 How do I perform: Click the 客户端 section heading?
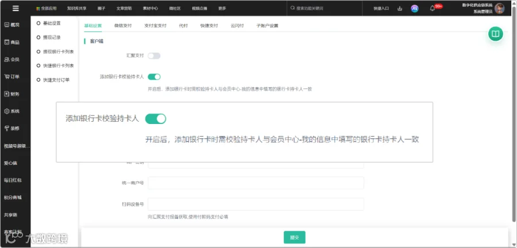pyautogui.click(x=97, y=41)
